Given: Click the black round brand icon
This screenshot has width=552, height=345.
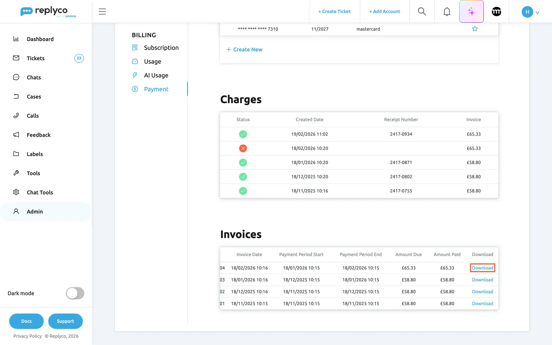Looking at the screenshot, I should 496,12.
